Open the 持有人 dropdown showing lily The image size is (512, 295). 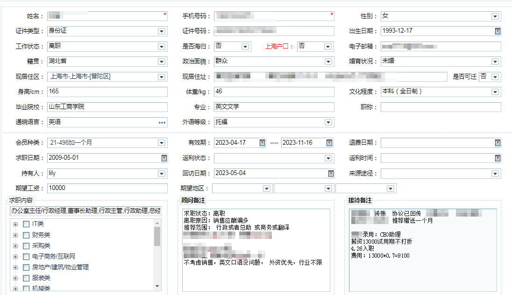(161, 174)
